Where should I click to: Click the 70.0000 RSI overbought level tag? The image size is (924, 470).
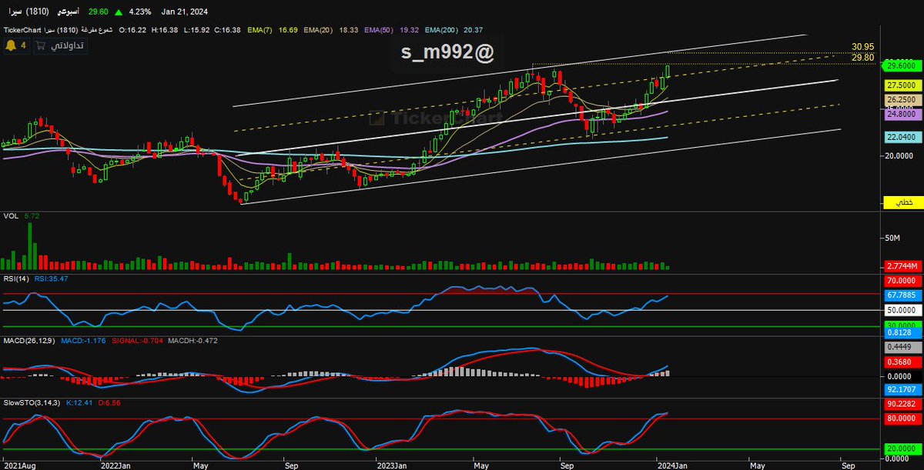[x=902, y=282]
